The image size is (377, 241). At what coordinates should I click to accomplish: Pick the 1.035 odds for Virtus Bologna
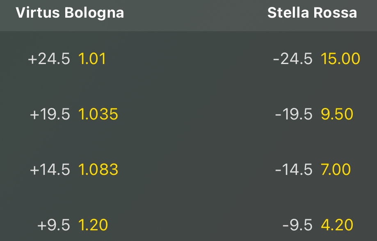(x=98, y=115)
